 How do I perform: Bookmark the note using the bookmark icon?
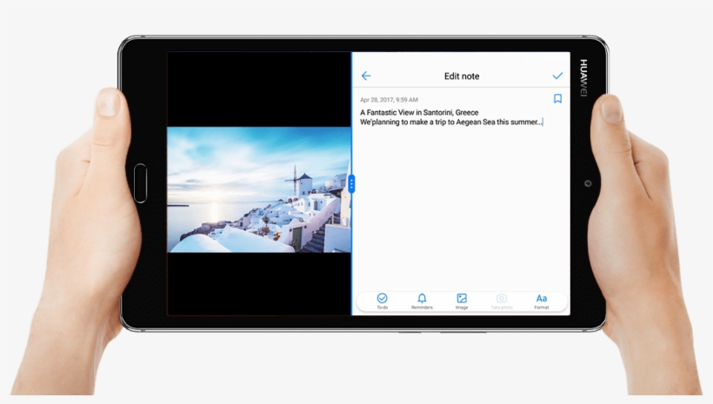click(557, 99)
